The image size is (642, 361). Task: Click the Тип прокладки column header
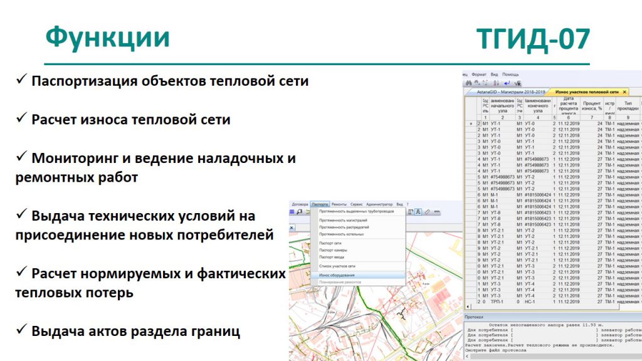point(628,105)
